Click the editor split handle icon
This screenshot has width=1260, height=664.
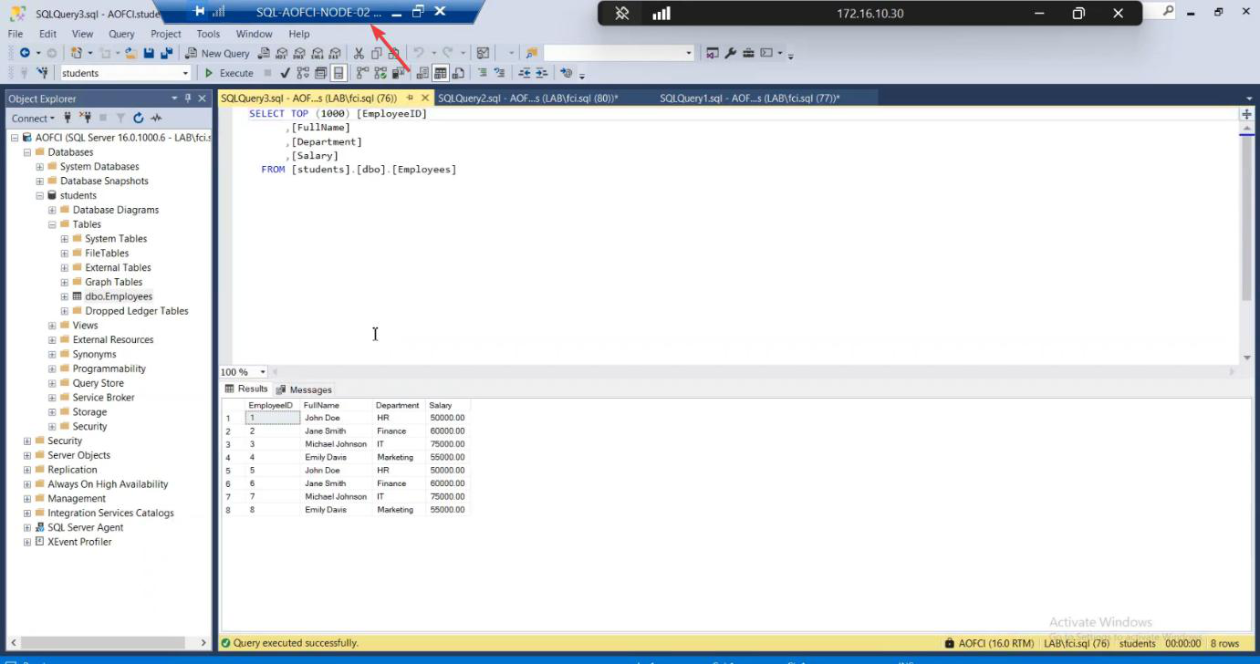pyautogui.click(x=1246, y=114)
